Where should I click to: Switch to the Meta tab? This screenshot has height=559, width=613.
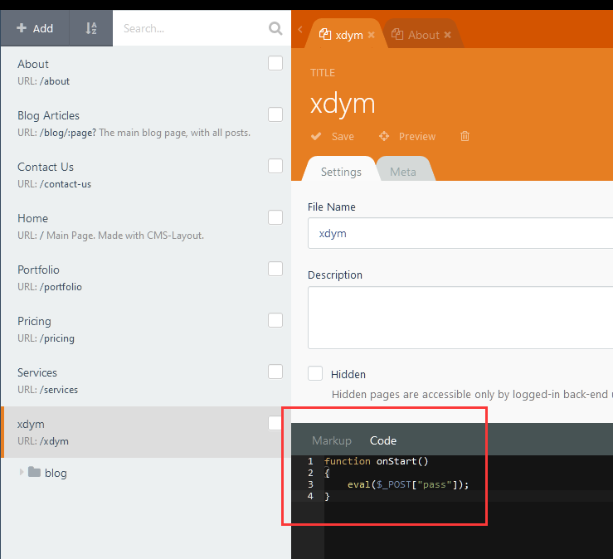403,172
